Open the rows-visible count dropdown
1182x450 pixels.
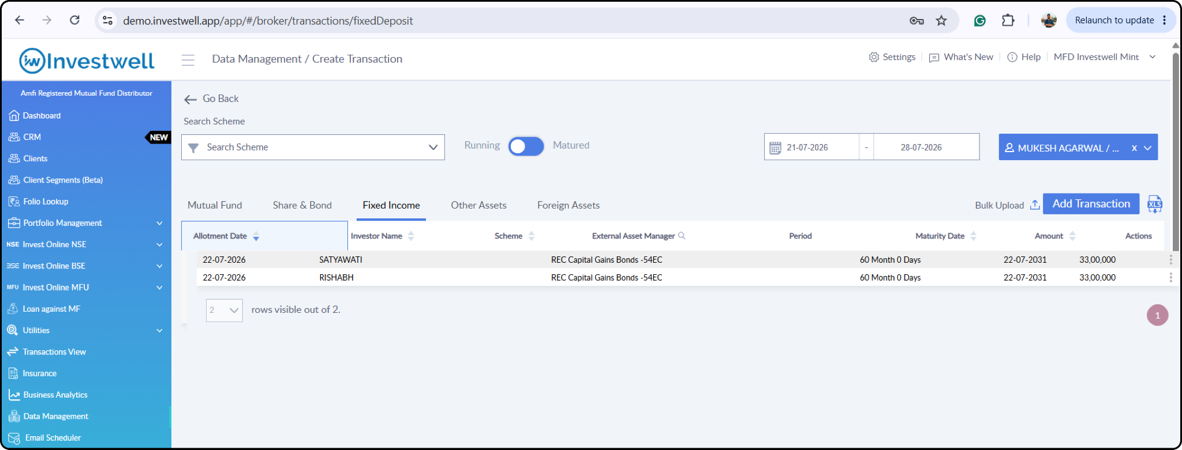pyautogui.click(x=225, y=310)
